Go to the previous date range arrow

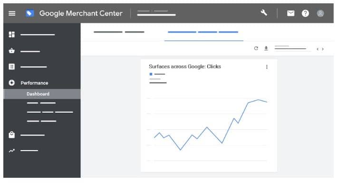coord(318,49)
